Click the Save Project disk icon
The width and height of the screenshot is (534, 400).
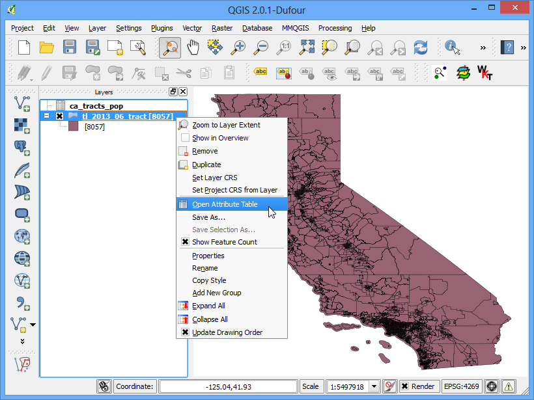[70, 47]
